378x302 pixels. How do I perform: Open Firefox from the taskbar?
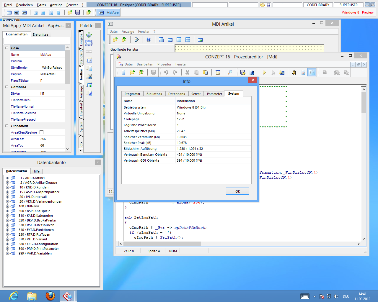tap(50, 296)
